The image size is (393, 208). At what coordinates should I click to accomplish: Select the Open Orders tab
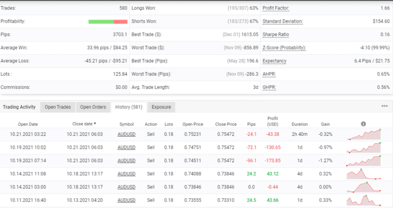[94, 107]
